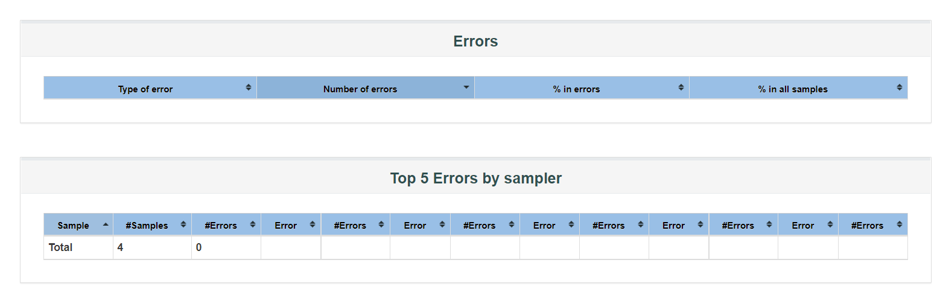This screenshot has width=937, height=286.
Task: Click the #Samples column header label
Action: (x=147, y=226)
